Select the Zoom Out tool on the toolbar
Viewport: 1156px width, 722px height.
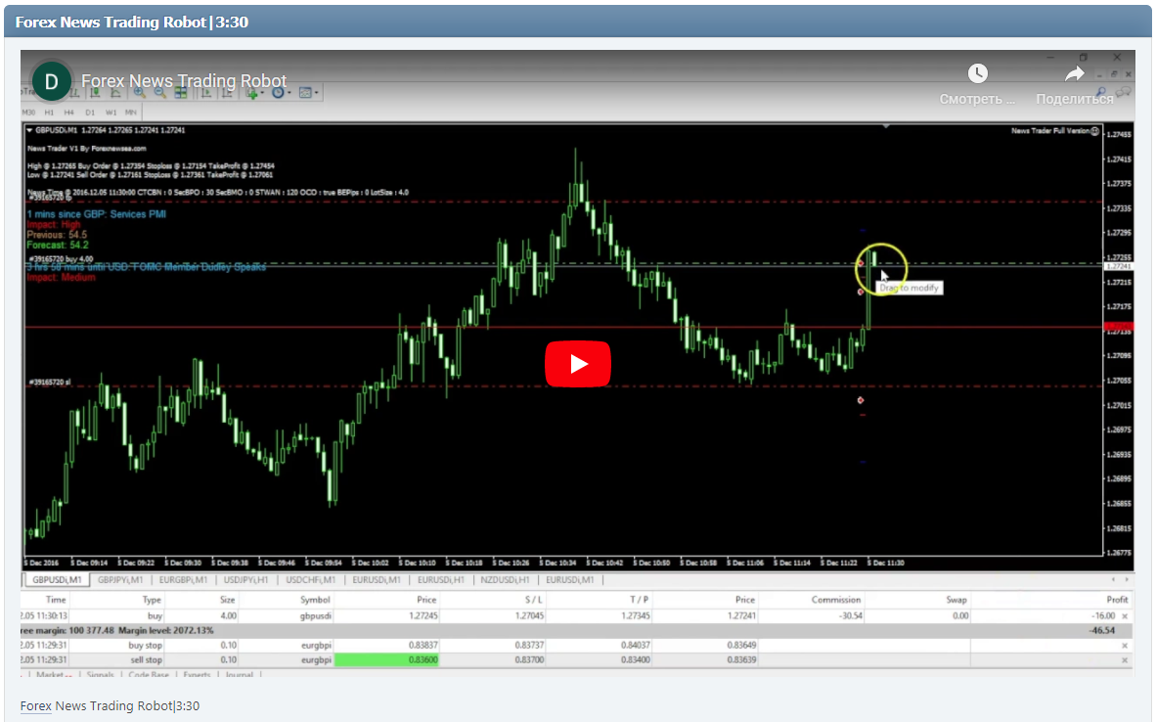159,94
